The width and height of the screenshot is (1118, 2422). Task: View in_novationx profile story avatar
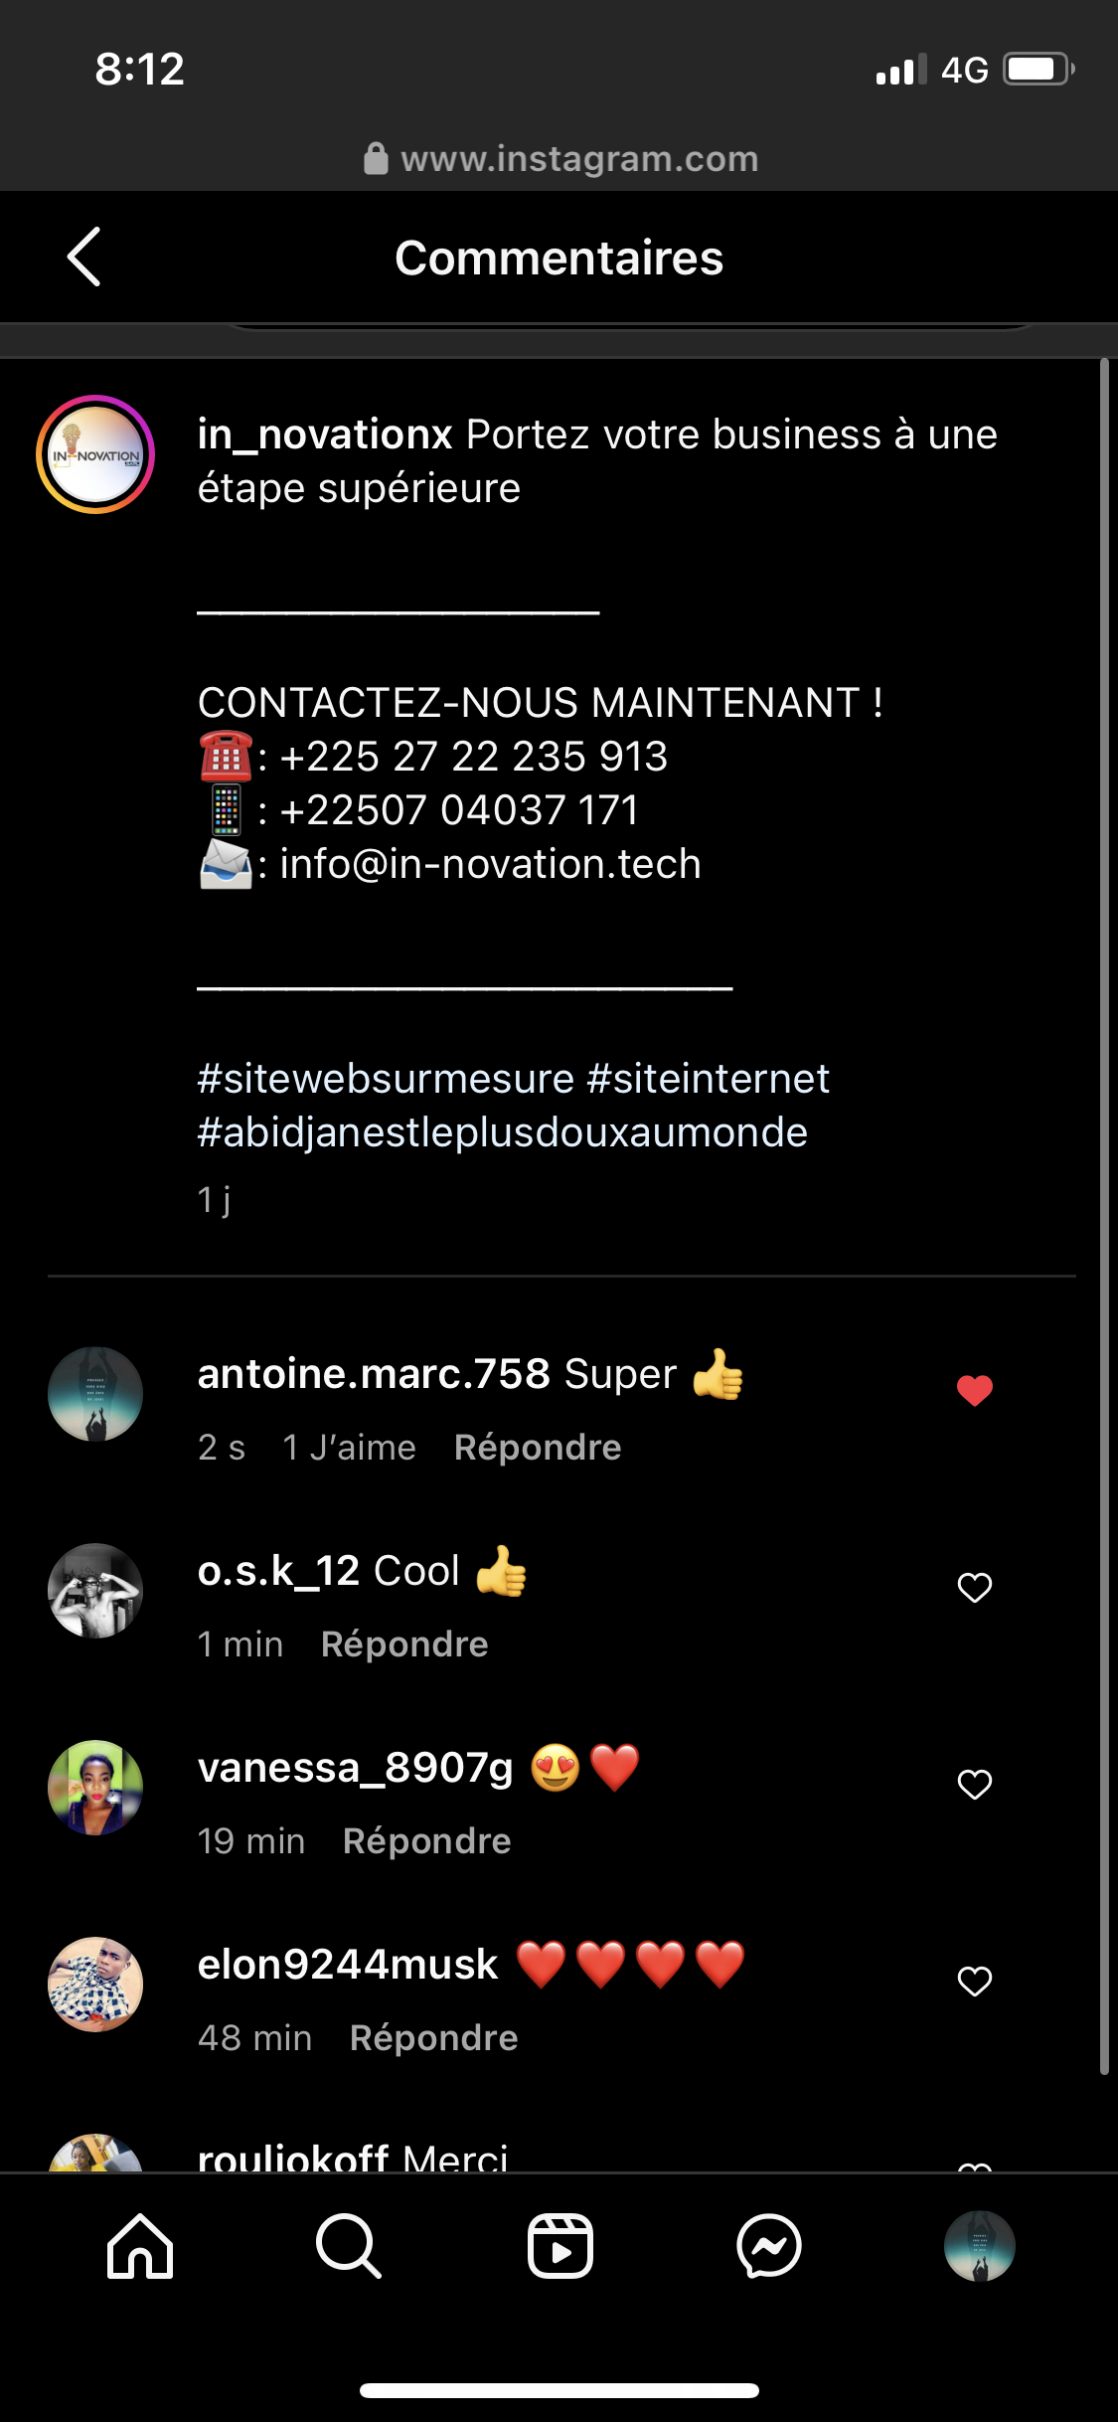pos(95,454)
